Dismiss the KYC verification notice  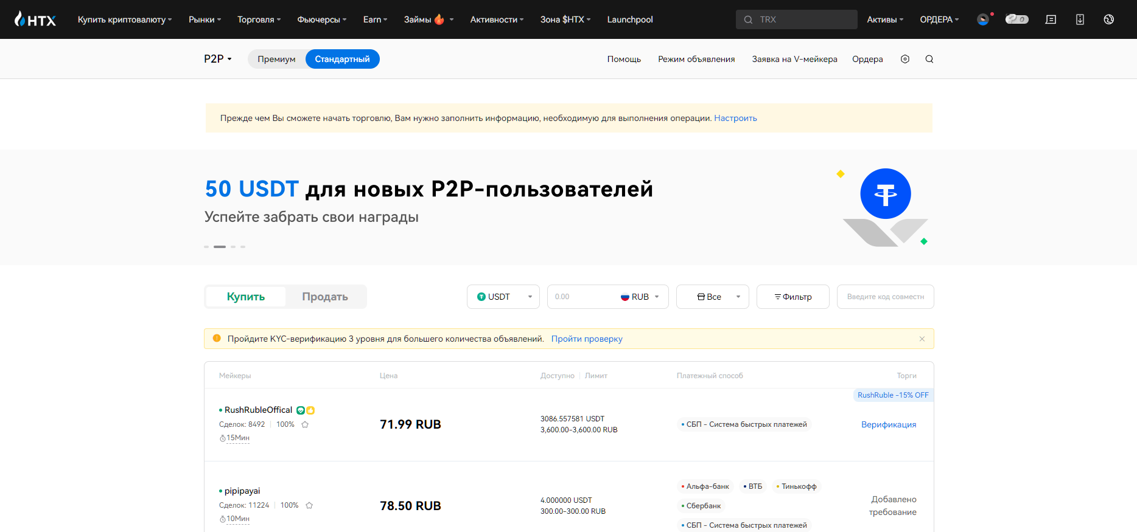pos(922,339)
